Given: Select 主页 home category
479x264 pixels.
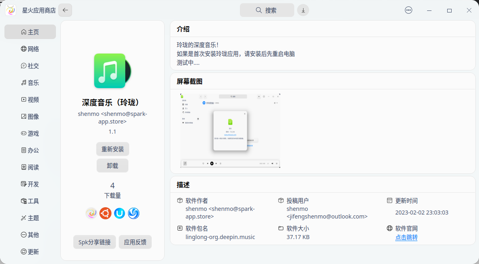Looking at the screenshot, I should 30,32.
